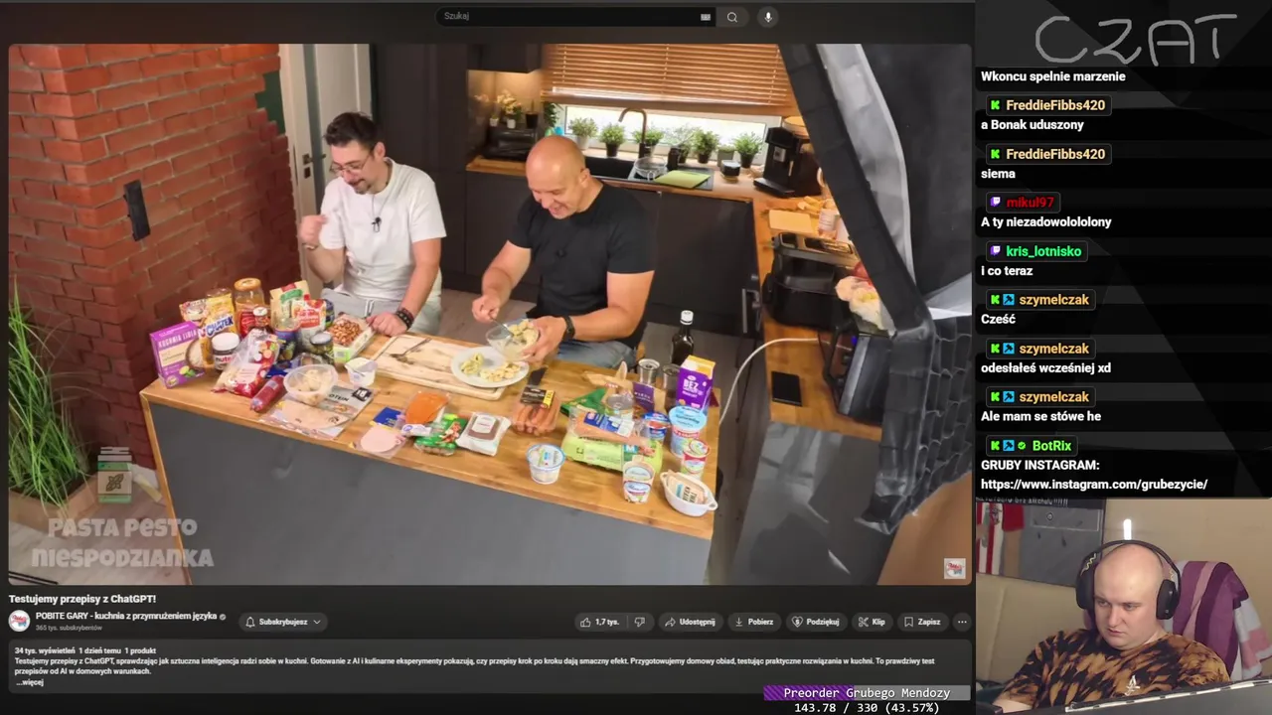Select username kris_lotnisko in chat
This screenshot has width=1272, height=715.
[1043, 251]
